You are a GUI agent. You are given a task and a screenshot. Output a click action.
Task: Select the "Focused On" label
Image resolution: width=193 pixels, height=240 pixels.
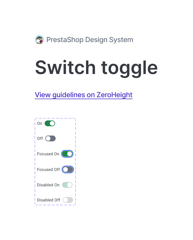click(x=48, y=154)
